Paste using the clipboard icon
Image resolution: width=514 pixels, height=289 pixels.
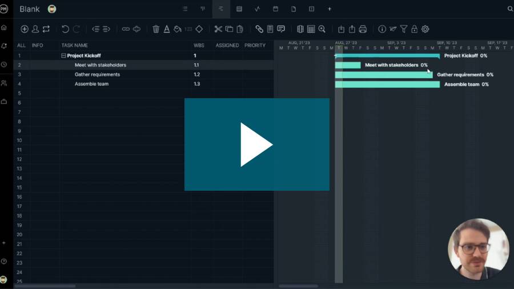click(x=240, y=29)
